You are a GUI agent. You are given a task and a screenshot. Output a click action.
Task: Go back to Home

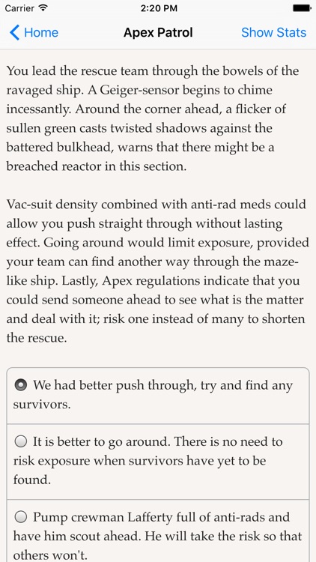pos(34,33)
